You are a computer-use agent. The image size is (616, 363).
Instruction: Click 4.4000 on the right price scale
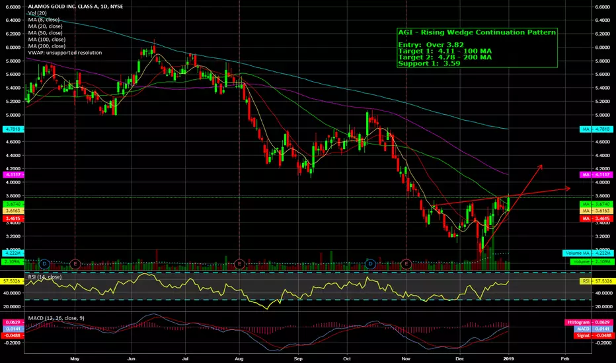[602, 155]
